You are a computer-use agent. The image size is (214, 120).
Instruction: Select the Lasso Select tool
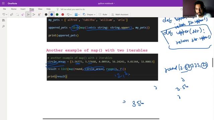pyautogui.click(x=17, y=14)
